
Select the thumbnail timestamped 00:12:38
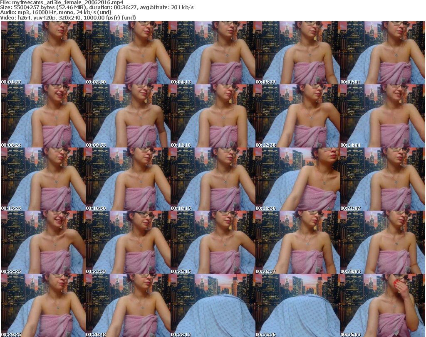click(x=297, y=116)
